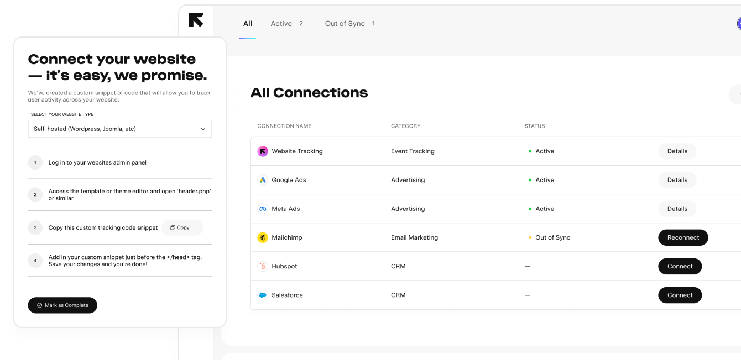Connect the Salesforce CRM
The width and height of the screenshot is (741, 360).
[x=680, y=295]
